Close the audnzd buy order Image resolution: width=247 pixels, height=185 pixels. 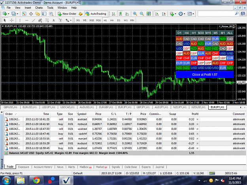point(197,148)
